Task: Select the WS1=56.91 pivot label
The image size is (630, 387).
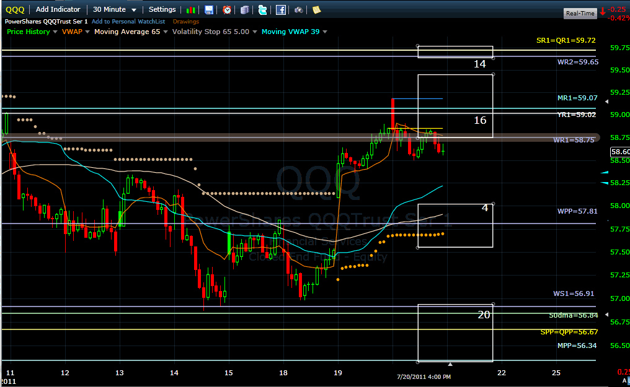Action: click(x=574, y=294)
